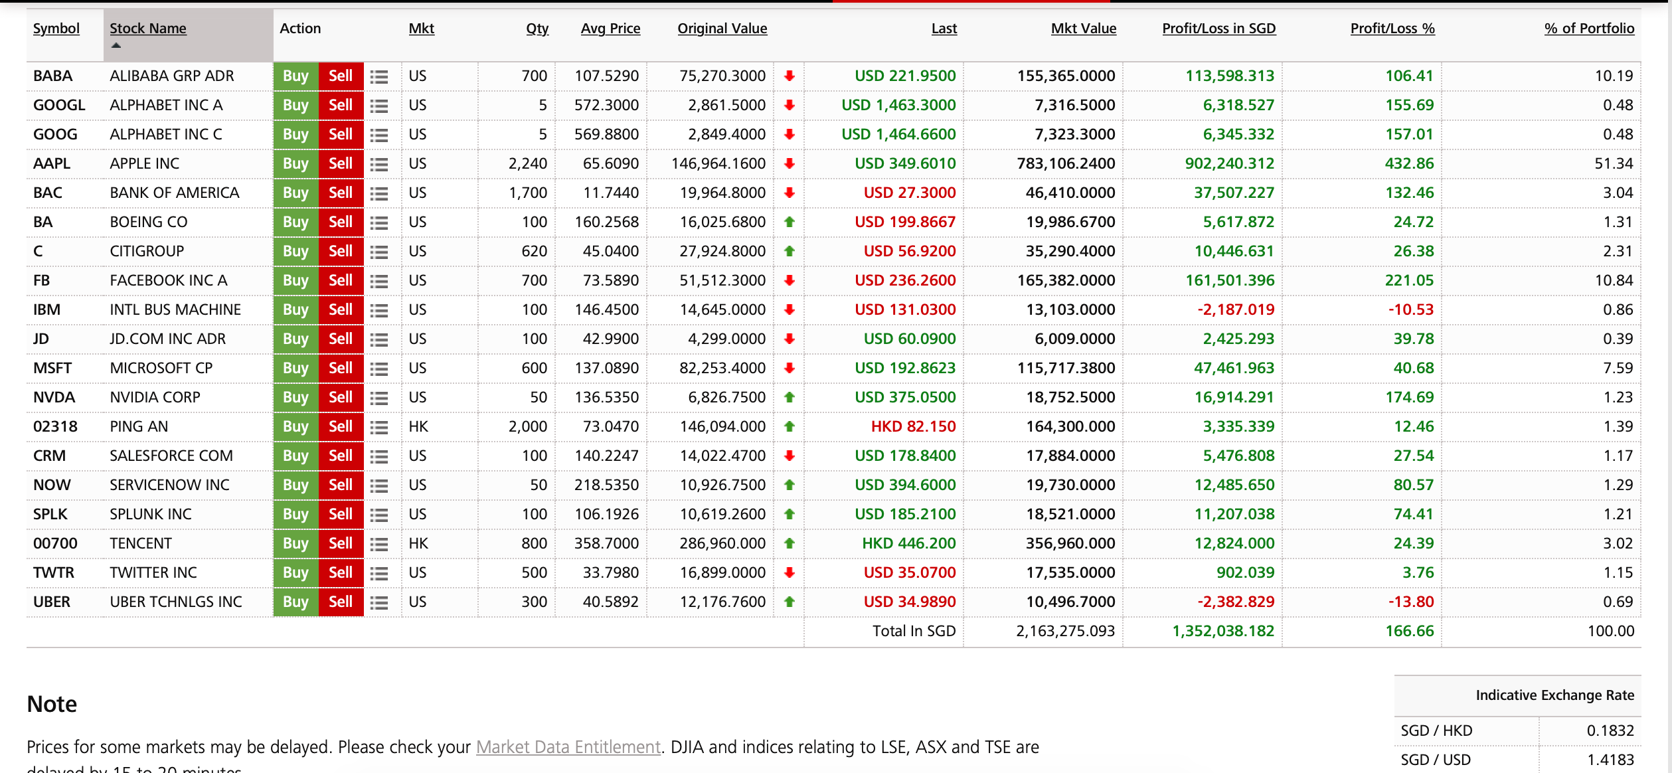Click the green up arrow in the NVDA row
1672x773 pixels.
tap(790, 397)
